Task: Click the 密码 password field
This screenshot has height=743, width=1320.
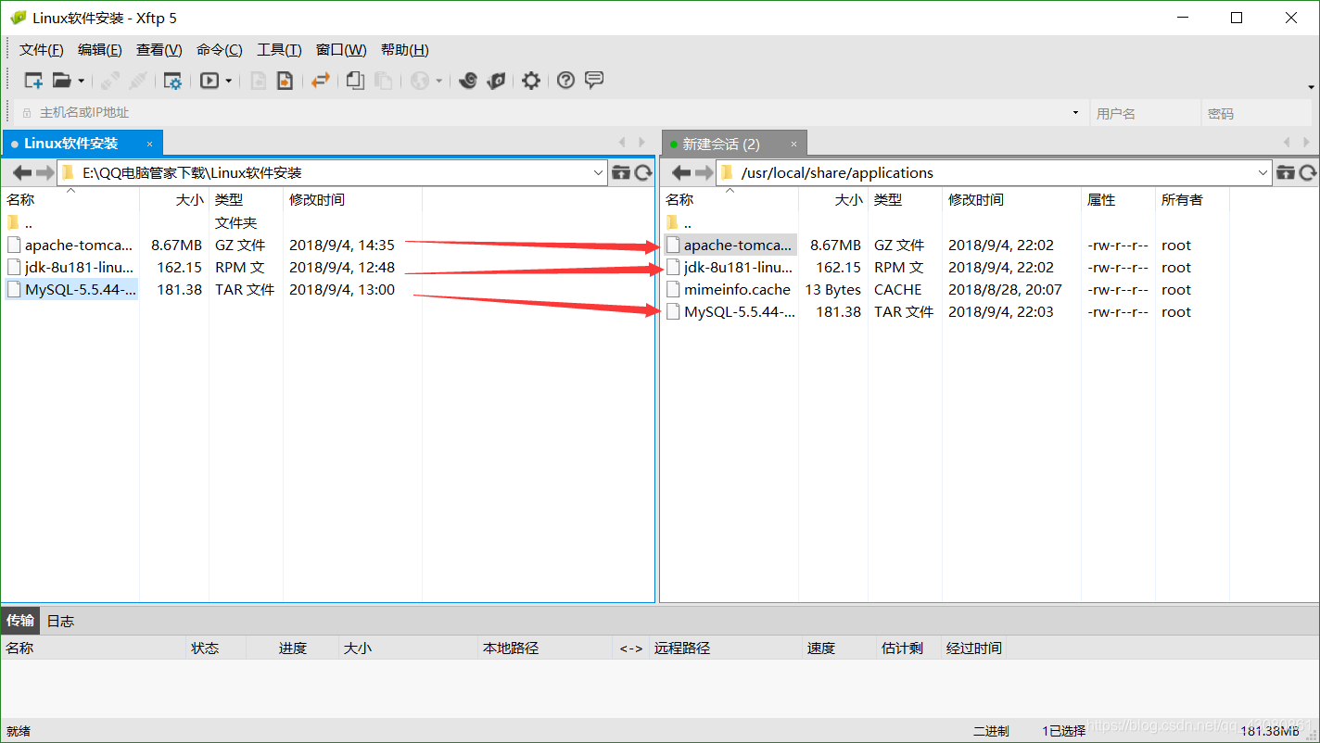Action: coord(1258,113)
